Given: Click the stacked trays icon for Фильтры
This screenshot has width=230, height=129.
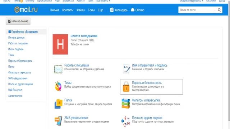Looking at the screenshot, I should coord(126,104).
